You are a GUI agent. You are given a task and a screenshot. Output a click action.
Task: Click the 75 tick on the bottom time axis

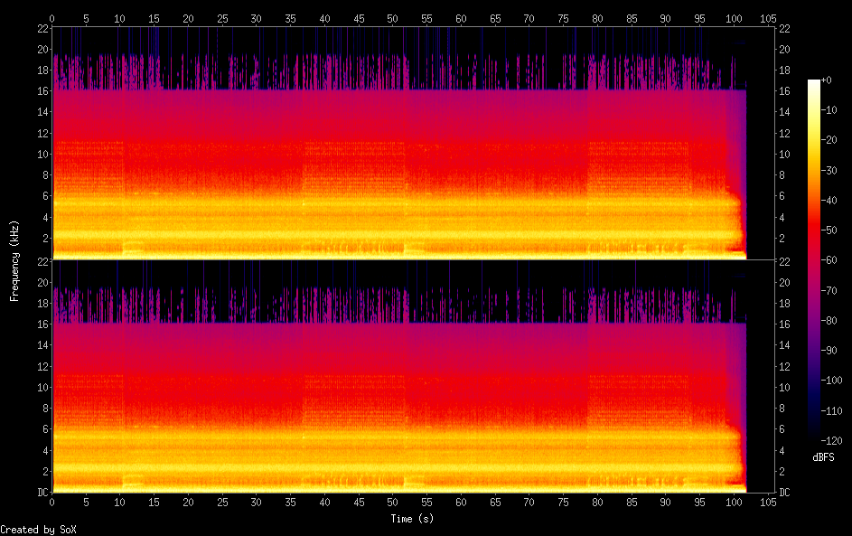pos(564,502)
